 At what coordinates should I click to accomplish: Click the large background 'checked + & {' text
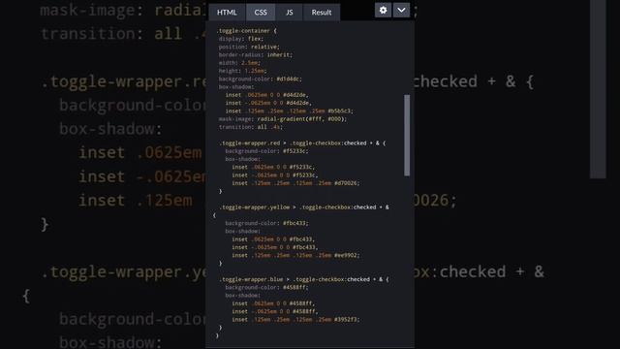click(x=474, y=81)
